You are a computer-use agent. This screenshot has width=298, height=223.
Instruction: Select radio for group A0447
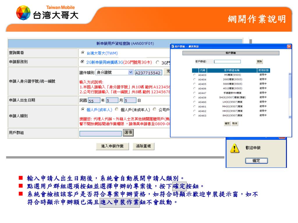[194, 93]
